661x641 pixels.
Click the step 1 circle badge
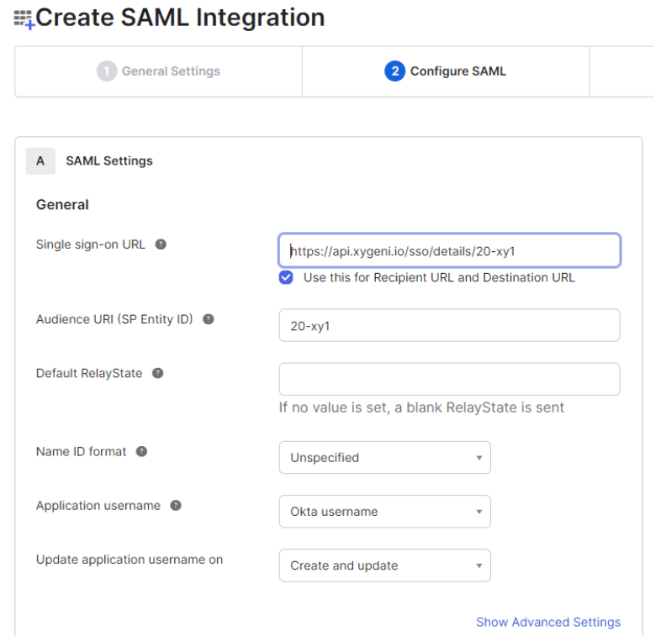[x=106, y=71]
